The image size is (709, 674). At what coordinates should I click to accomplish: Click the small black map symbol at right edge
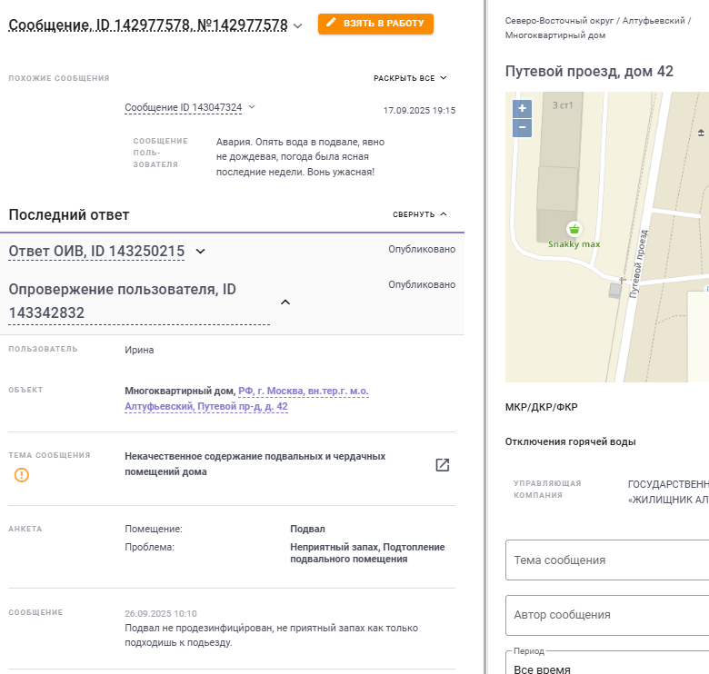tap(701, 133)
